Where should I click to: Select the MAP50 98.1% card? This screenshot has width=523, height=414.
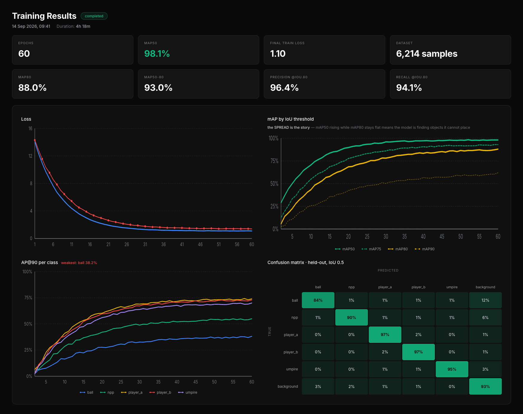point(198,50)
